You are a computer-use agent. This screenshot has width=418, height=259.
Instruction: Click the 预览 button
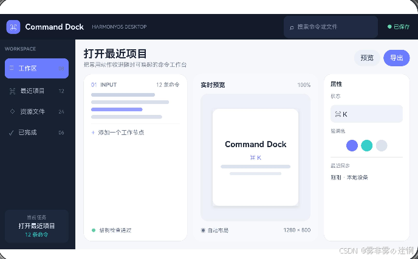click(x=367, y=58)
